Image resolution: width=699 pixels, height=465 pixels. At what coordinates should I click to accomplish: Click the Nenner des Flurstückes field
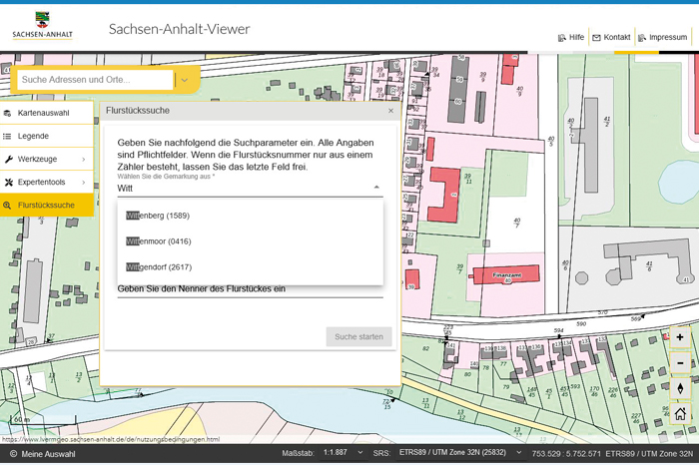250,289
